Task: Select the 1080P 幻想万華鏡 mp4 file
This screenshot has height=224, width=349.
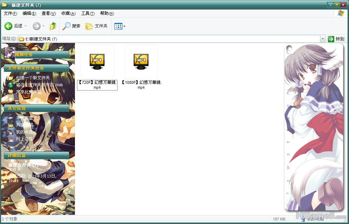Action: (141, 60)
